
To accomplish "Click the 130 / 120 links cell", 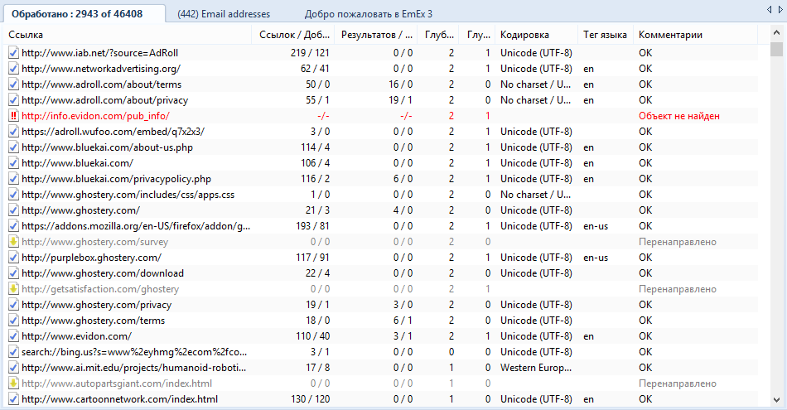I will pyautogui.click(x=310, y=399).
